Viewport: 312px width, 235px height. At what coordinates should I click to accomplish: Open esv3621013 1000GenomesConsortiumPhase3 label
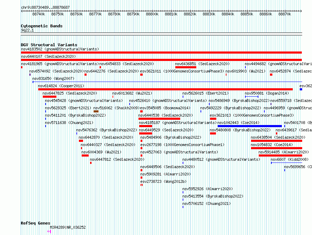pos(252,115)
